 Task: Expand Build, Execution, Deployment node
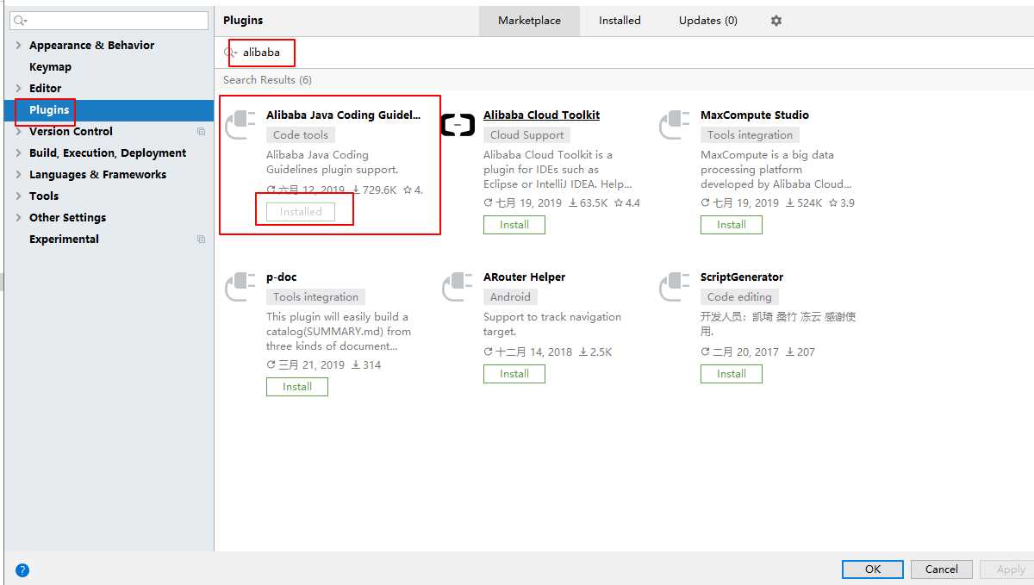click(x=19, y=153)
